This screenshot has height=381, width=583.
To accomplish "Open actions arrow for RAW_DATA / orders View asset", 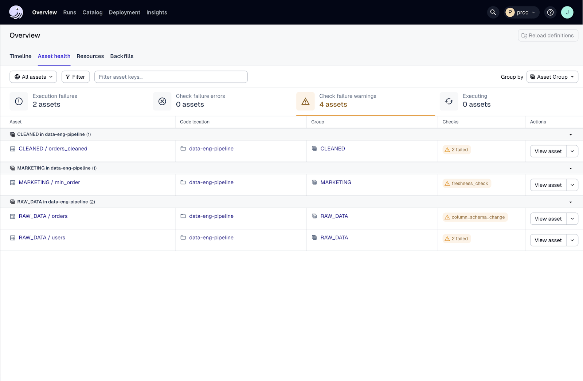I will tap(572, 219).
